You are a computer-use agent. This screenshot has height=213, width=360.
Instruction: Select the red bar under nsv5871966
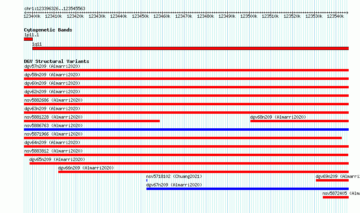point(183,138)
